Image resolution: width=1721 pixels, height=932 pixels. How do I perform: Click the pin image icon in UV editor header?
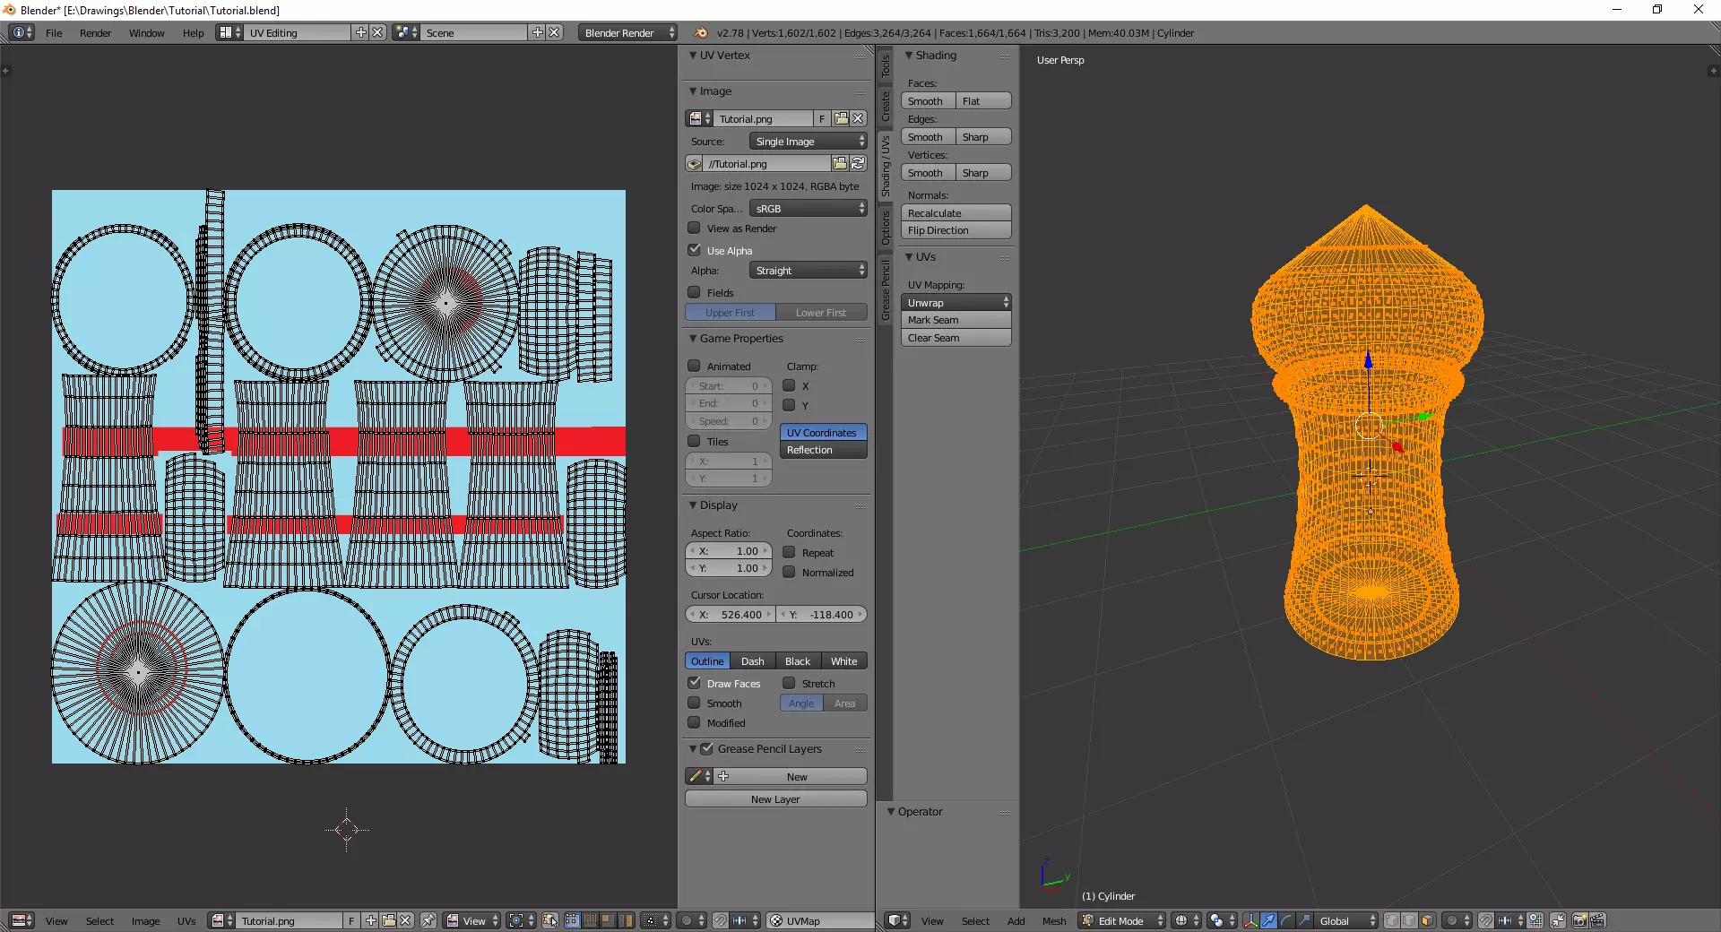pos(428,920)
